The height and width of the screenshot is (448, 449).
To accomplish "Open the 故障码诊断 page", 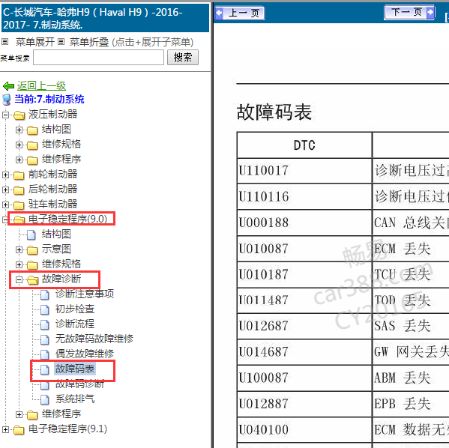I will (x=80, y=384).
